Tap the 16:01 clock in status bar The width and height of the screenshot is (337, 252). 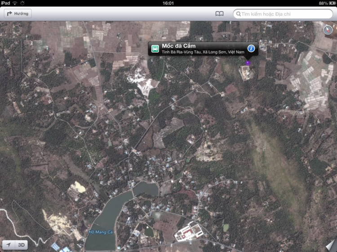[168, 3]
